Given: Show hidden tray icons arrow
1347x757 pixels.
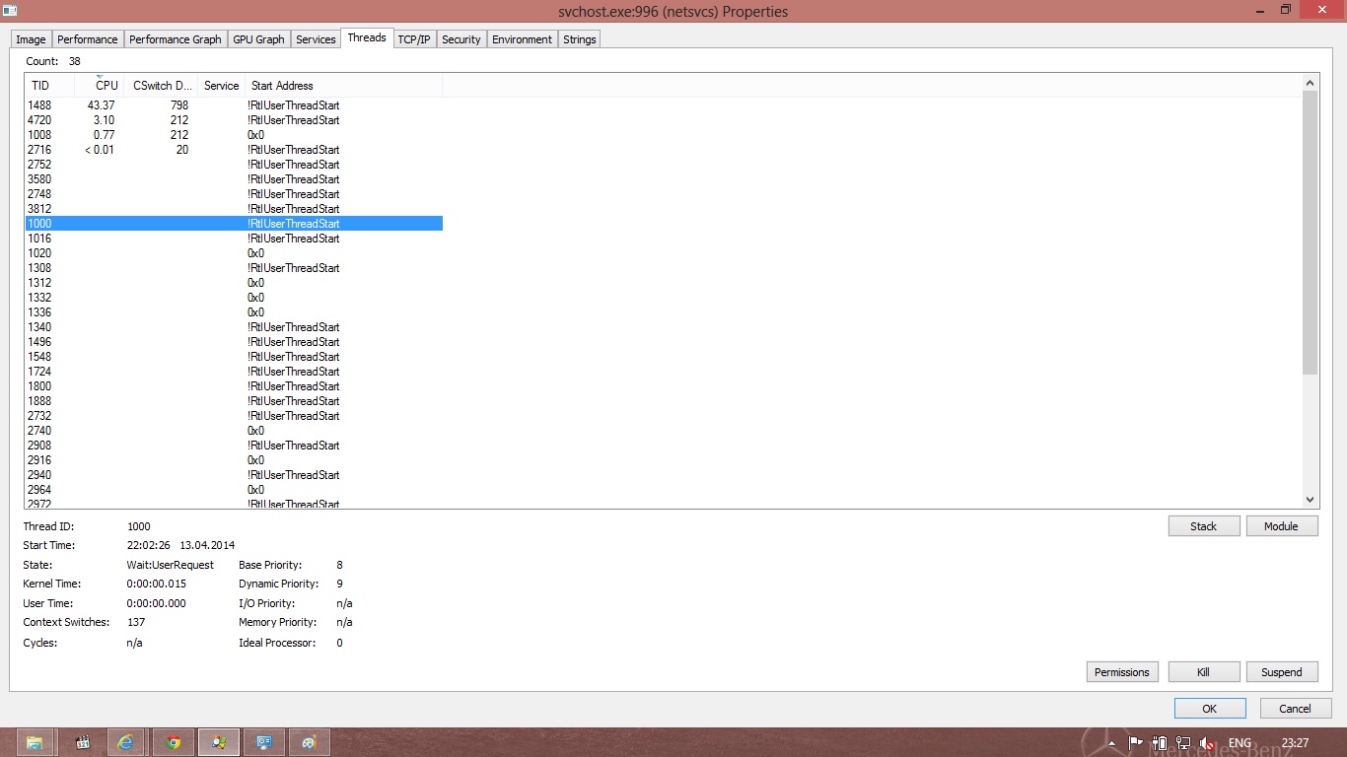Looking at the screenshot, I should coord(1113,742).
